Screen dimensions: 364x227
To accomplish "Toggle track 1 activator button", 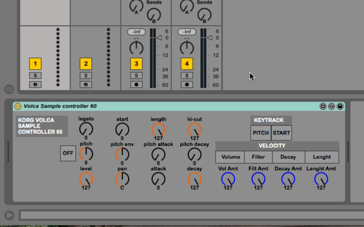I will [x=35, y=64].
